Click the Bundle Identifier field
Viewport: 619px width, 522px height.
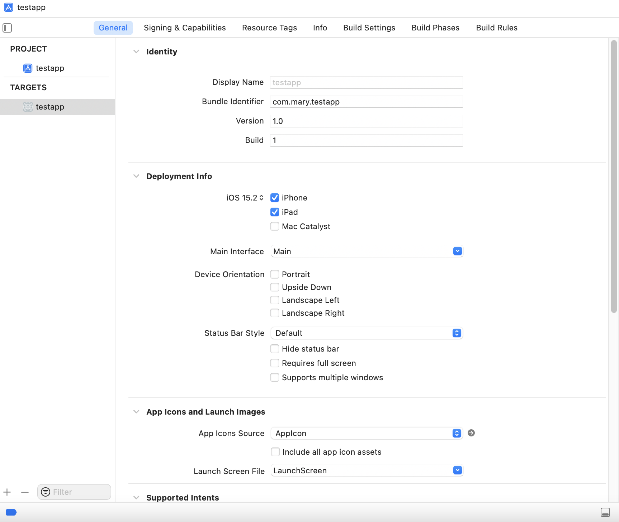(x=366, y=102)
